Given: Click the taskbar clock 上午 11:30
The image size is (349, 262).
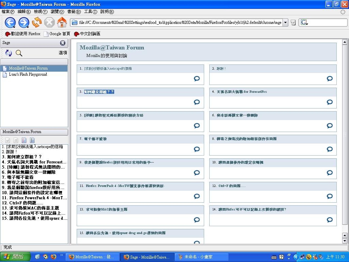Looking at the screenshot, I should [x=335, y=257].
